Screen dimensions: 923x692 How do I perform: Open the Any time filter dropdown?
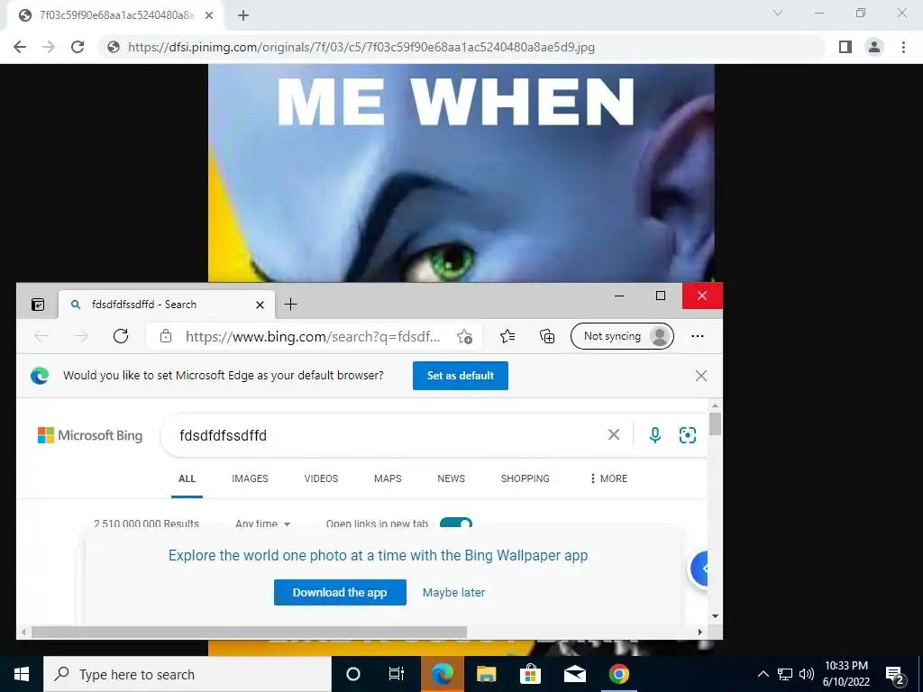coord(262,524)
